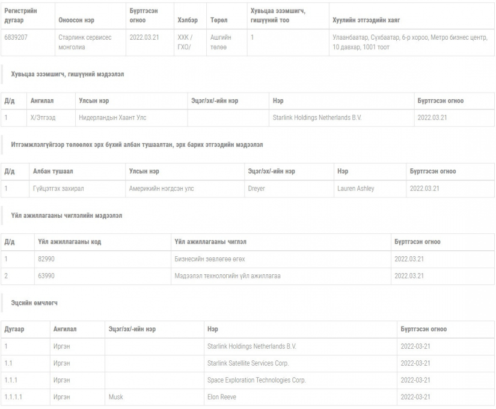Click the Хувьцаа эзэмшигч, гишүүний мэдээлэл section heading
496x409 pixels.
point(67,74)
